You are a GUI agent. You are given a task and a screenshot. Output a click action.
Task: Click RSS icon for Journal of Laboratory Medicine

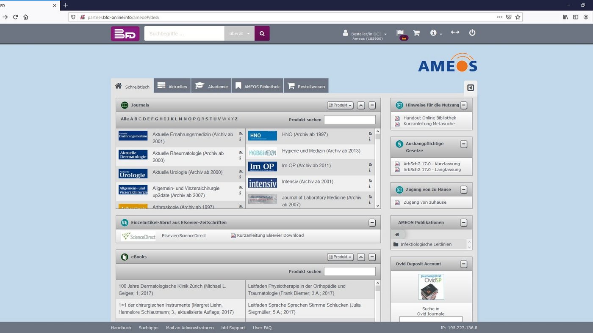coord(370,197)
